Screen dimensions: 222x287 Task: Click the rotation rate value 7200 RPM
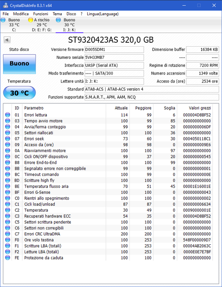[x=202, y=65]
